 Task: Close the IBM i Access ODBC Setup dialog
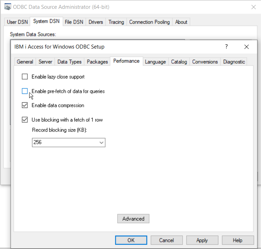[x=247, y=46]
